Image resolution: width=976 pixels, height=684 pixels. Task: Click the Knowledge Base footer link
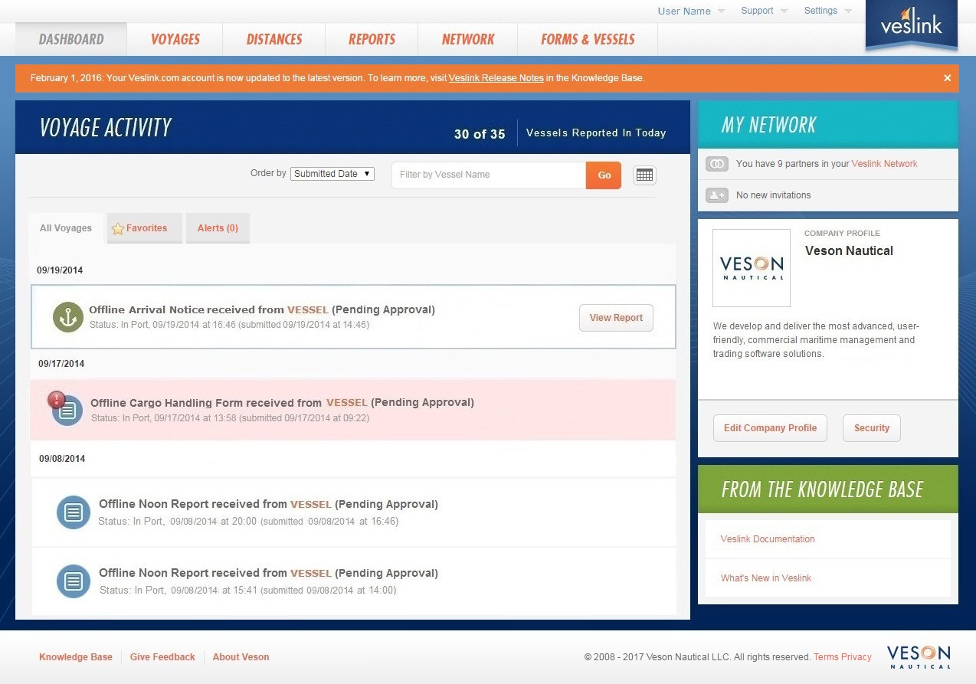click(76, 657)
